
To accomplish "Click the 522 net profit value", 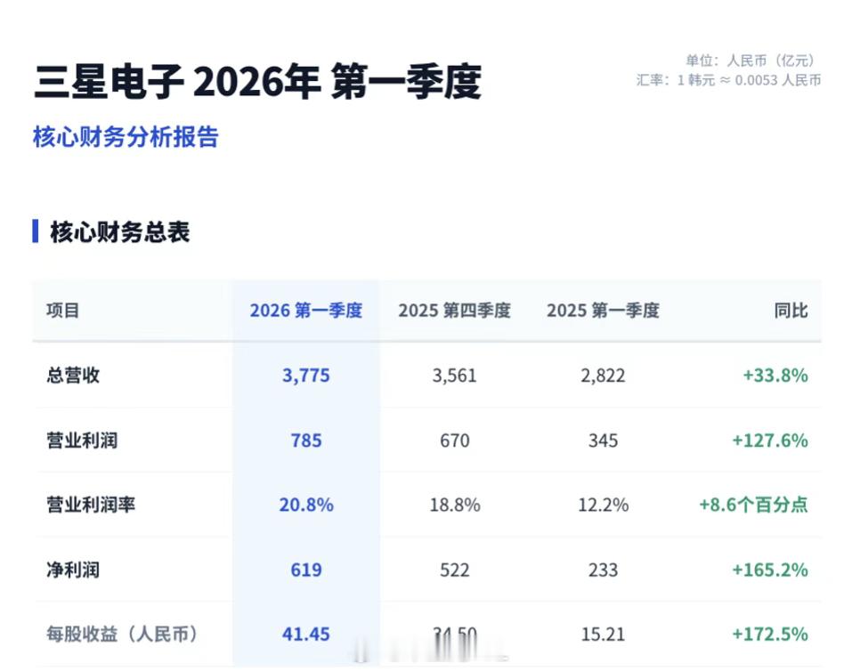I will coord(455,570).
